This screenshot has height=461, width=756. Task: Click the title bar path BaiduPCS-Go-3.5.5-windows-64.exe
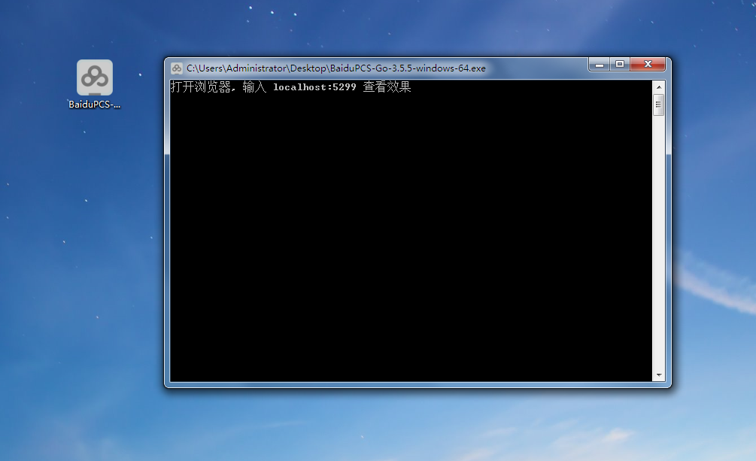point(335,68)
